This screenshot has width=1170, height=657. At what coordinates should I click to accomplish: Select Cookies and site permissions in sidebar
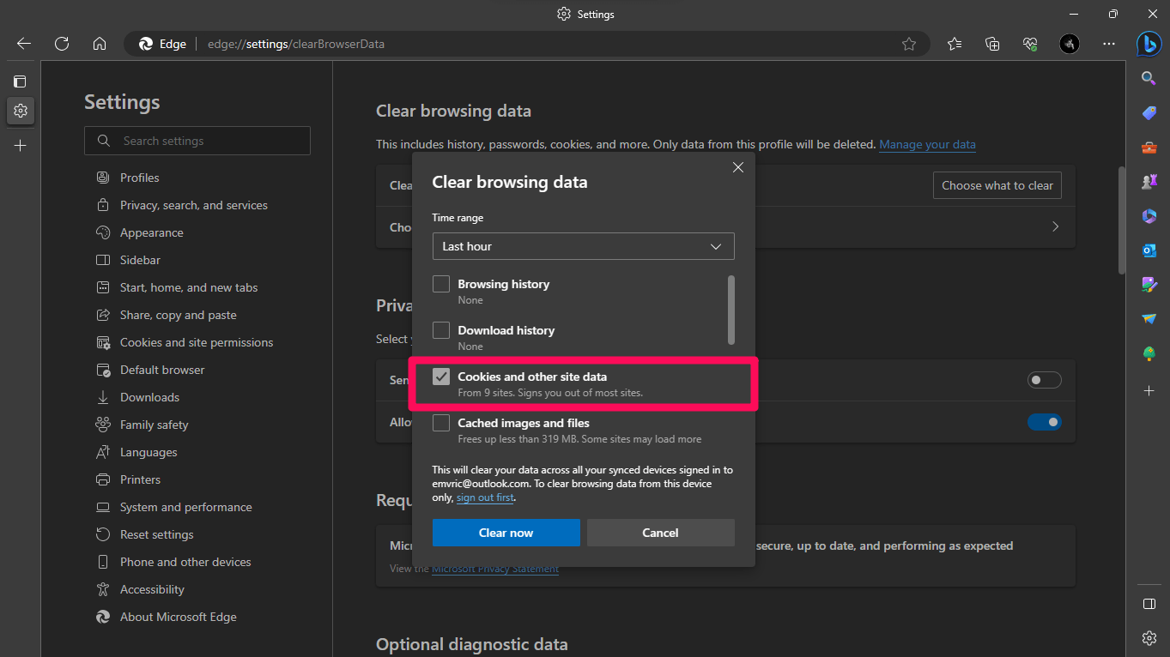(196, 342)
